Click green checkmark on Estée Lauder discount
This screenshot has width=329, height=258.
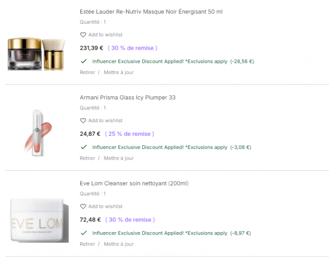coord(84,61)
